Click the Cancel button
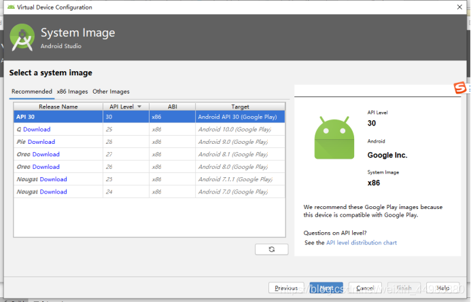471x302 pixels. [x=365, y=288]
